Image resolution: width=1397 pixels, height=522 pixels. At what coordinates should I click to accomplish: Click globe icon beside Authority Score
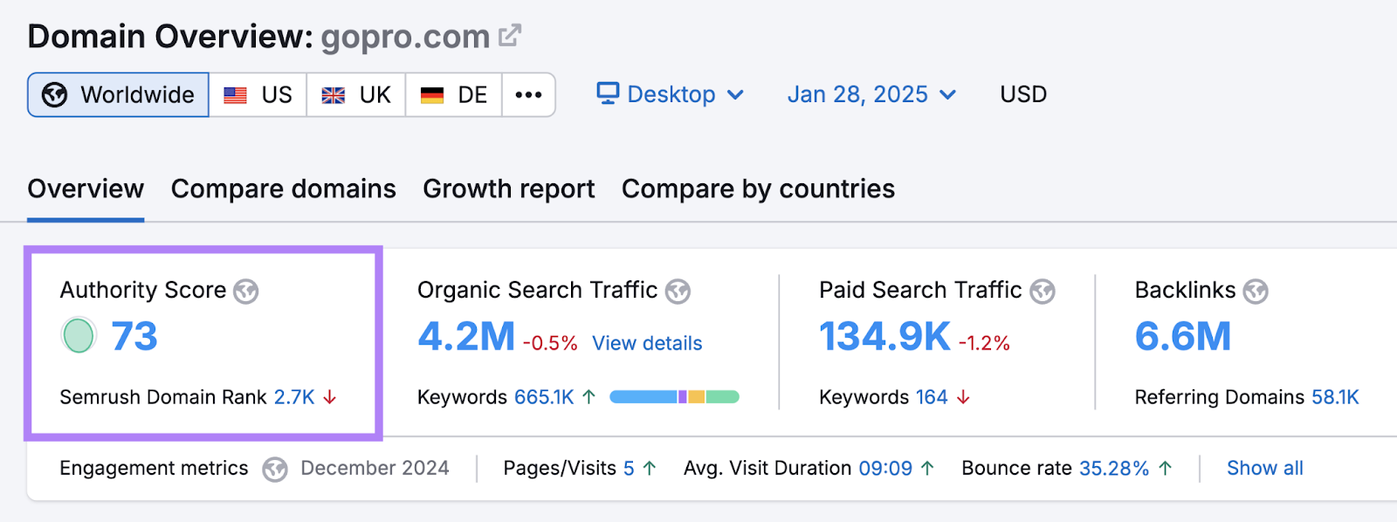coord(246,292)
